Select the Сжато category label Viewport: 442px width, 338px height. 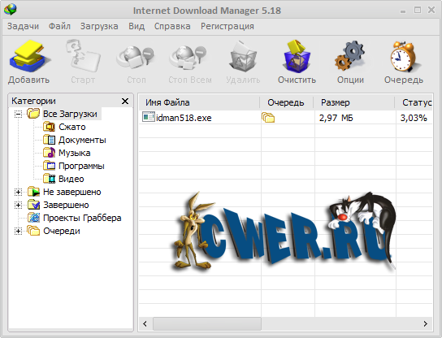pyautogui.click(x=71, y=127)
